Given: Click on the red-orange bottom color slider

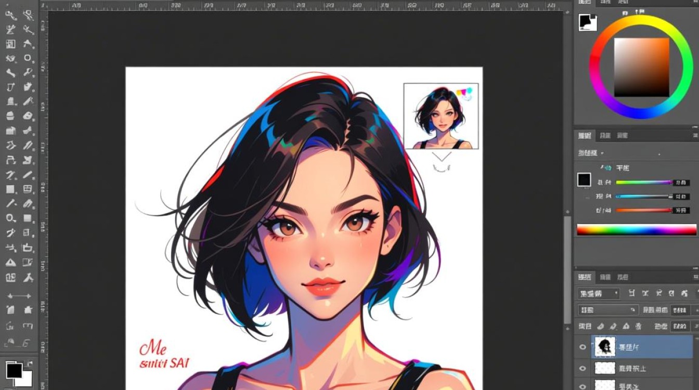Looking at the screenshot, I should 643,211.
